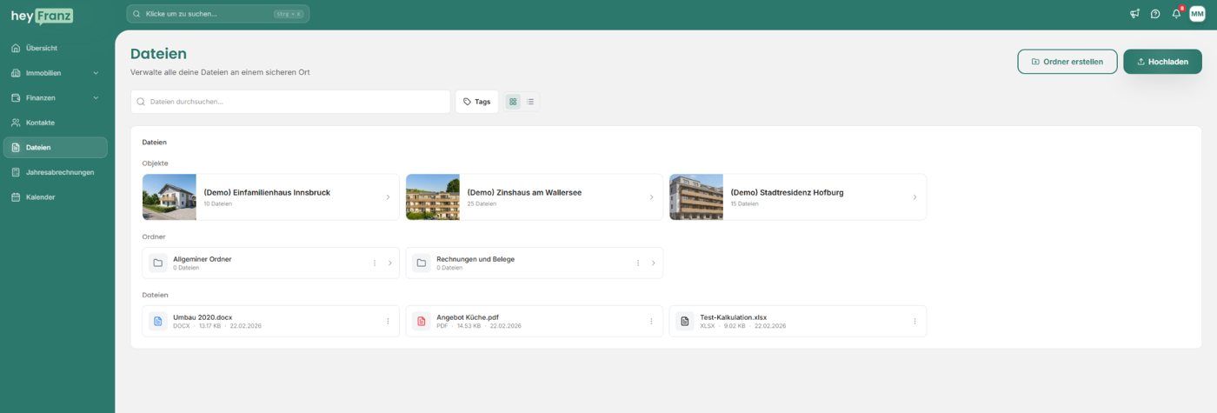Screen dimensions: 1217x413
Task: Open Kalender in sidebar
Action: (x=56, y=197)
